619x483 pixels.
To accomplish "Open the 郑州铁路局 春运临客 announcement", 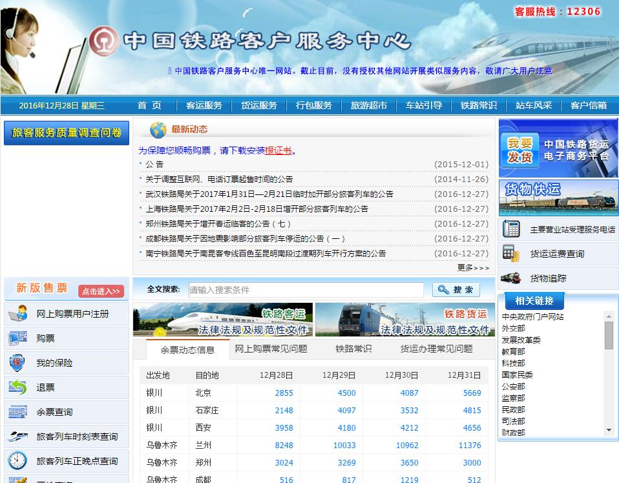I will (x=218, y=223).
